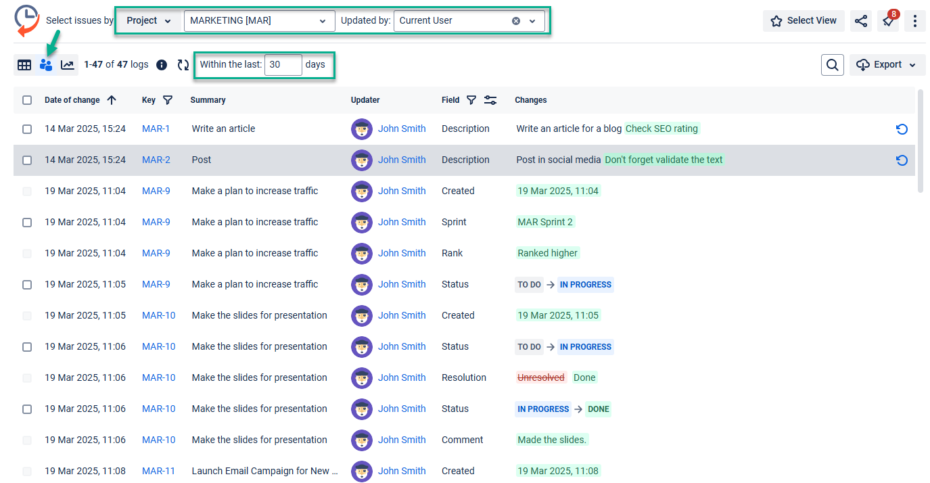
Task: Check the box for MAR-1 row
Action: pyautogui.click(x=27, y=129)
